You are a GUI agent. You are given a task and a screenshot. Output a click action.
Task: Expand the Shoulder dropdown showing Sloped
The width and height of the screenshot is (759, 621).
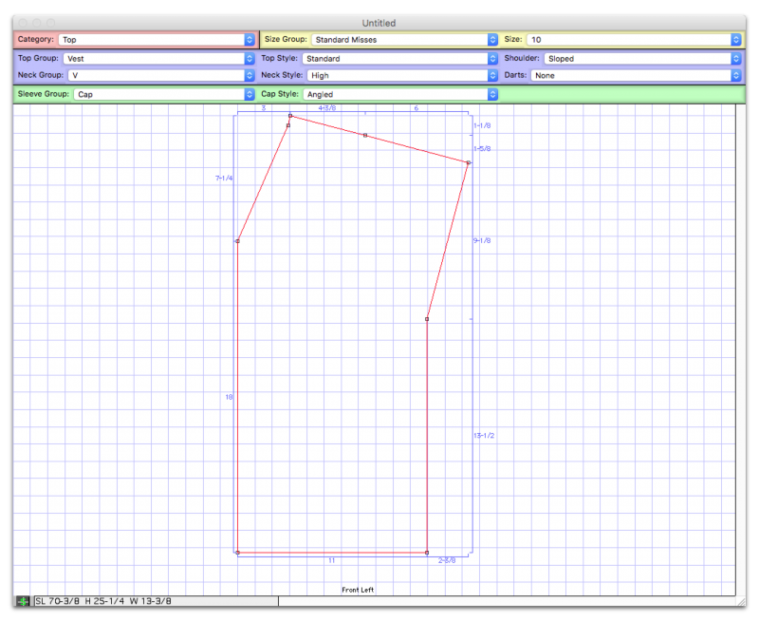pyautogui.click(x=642, y=58)
